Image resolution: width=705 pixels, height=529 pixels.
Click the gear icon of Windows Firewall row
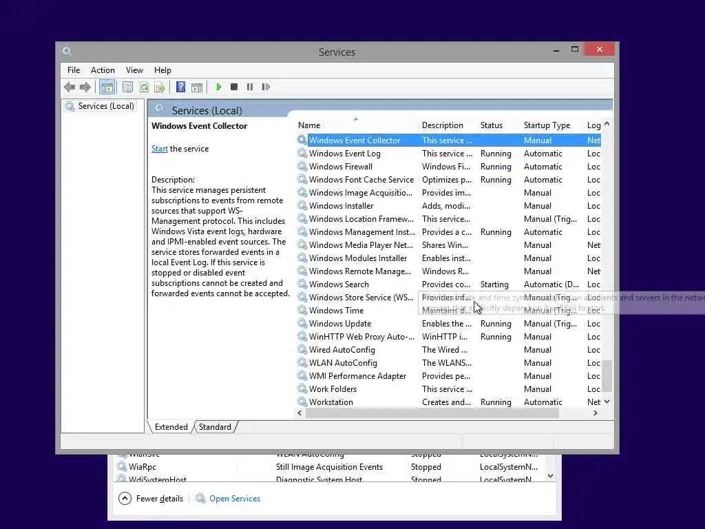click(302, 167)
